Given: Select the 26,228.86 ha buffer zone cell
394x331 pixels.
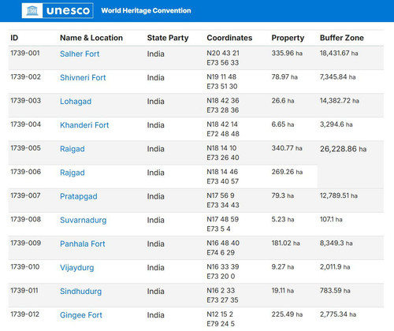Looking at the screenshot, I should pos(351,165).
